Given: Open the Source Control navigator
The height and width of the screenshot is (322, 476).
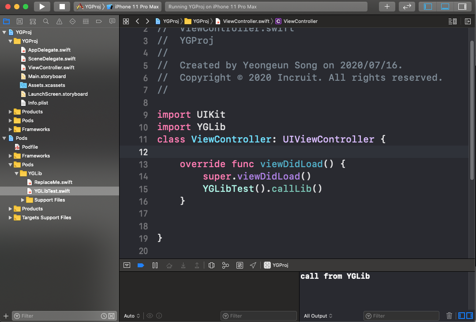Looking at the screenshot, I should 19,21.
